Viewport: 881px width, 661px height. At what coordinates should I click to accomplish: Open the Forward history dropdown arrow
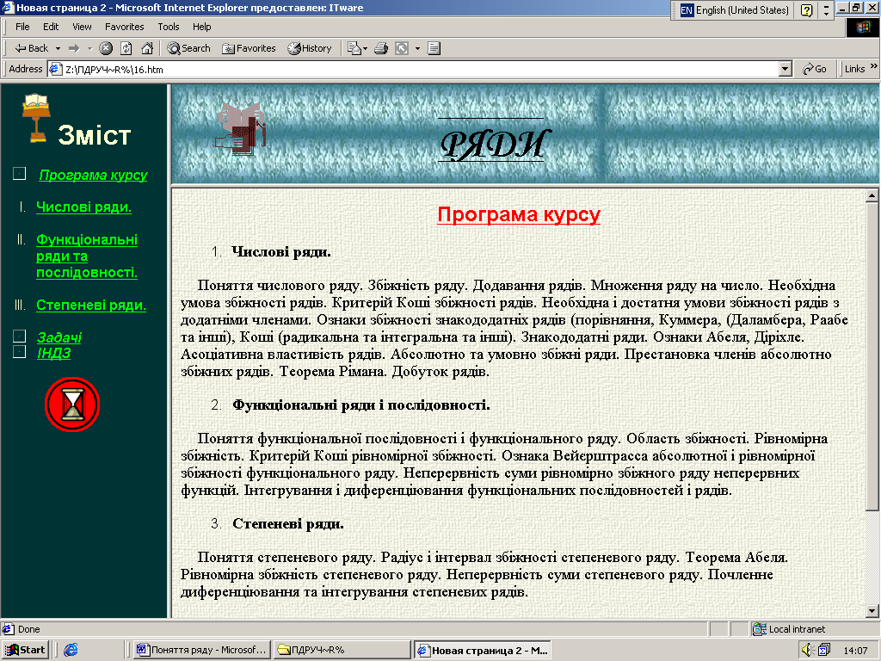click(89, 48)
